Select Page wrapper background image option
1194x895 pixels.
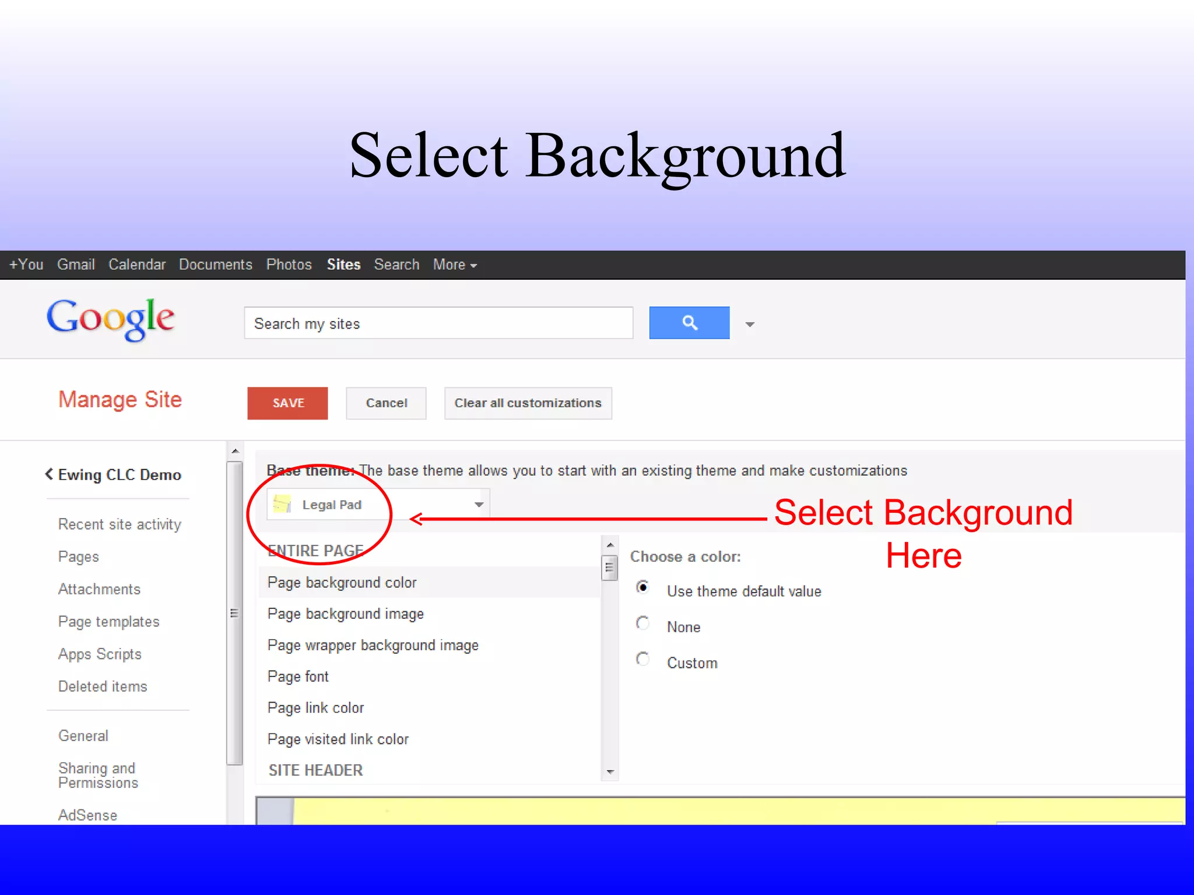430,646
